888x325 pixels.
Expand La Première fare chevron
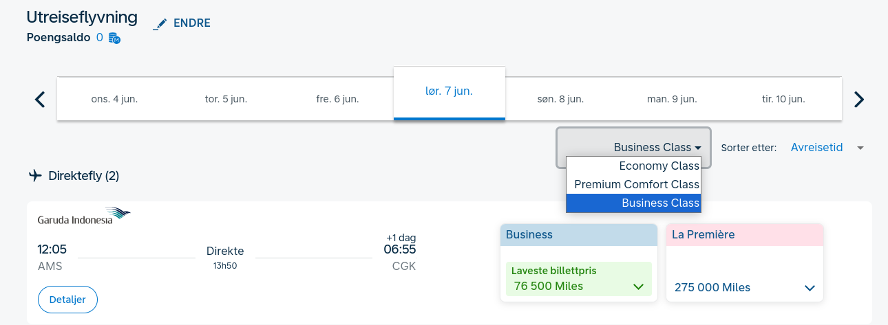pos(810,288)
